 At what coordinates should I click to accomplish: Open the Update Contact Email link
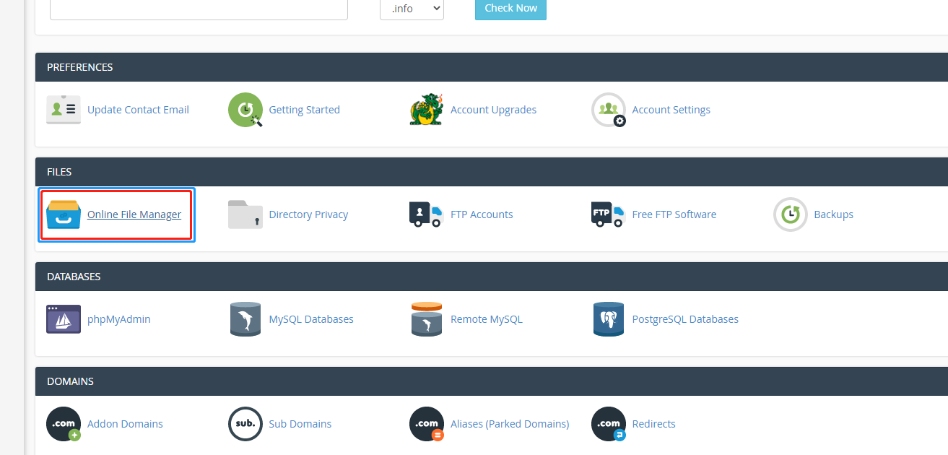138,110
